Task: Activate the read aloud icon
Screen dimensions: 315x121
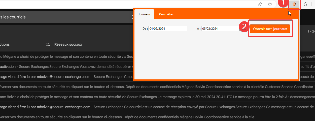Action: coord(260,4)
